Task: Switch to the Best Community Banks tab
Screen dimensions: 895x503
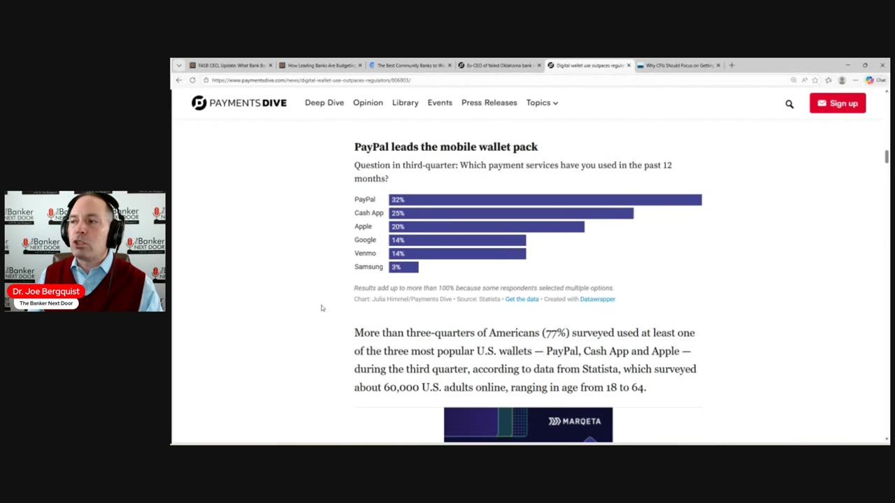Action: (x=410, y=66)
